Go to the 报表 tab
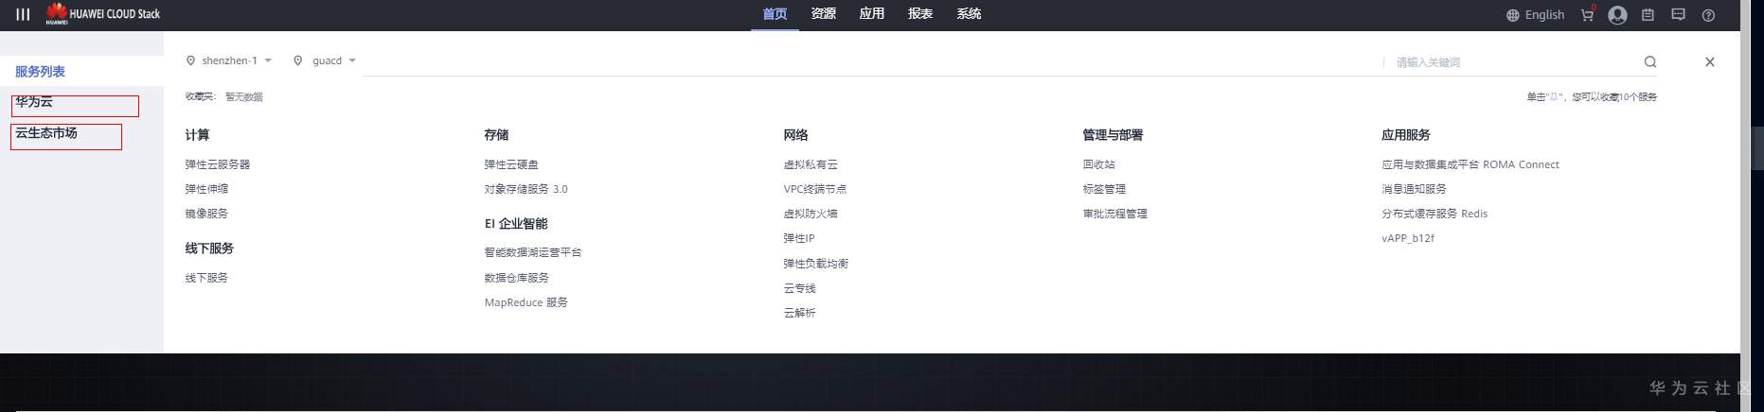This screenshot has height=412, width=1764. [x=919, y=13]
